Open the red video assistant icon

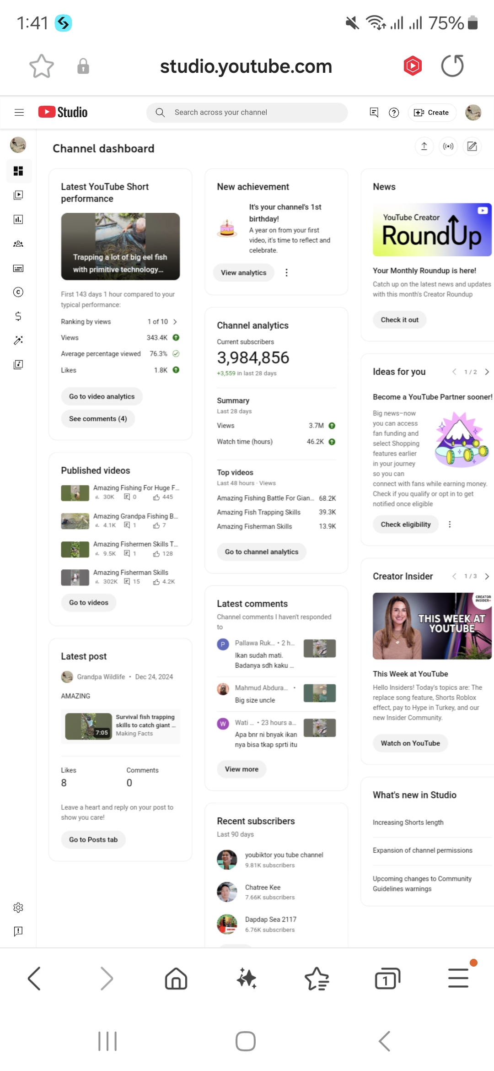click(413, 66)
